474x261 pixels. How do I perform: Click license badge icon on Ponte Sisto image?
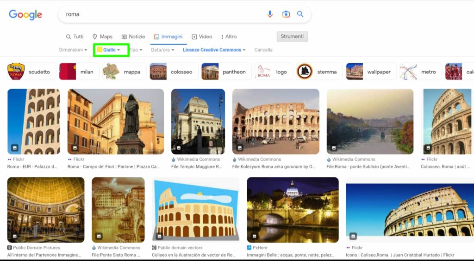[x=99, y=236]
